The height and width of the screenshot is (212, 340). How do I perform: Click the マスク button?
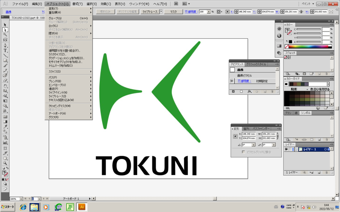point(173,12)
